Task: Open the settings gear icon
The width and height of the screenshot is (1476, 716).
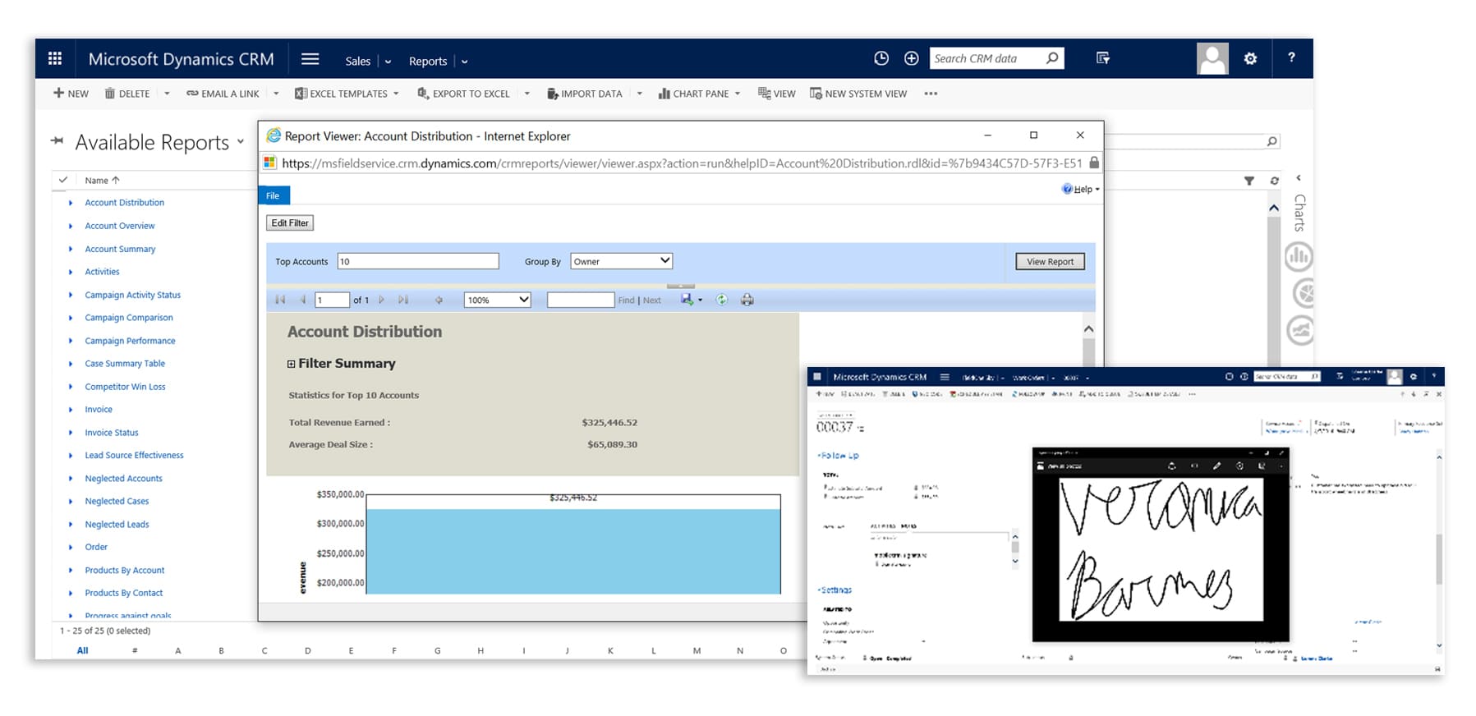Action: (x=1250, y=58)
